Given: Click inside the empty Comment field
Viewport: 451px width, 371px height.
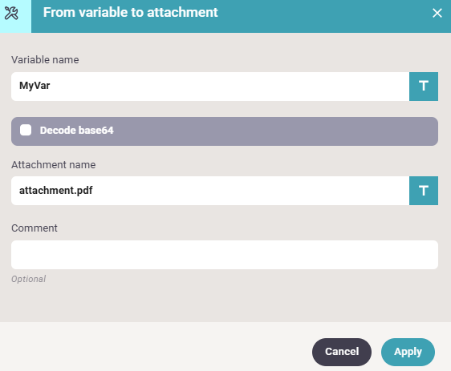Looking at the screenshot, I should point(225,255).
